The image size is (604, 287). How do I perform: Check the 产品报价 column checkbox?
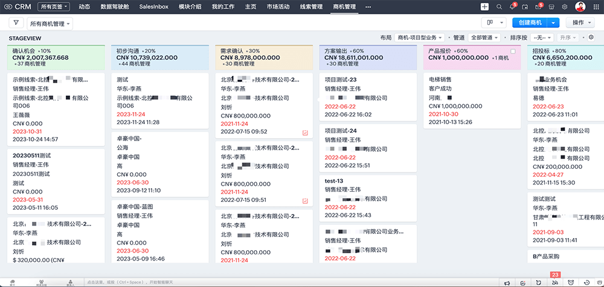[513, 52]
